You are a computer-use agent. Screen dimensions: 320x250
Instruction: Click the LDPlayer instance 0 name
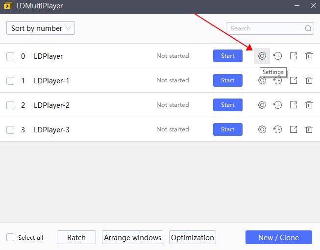click(x=48, y=56)
